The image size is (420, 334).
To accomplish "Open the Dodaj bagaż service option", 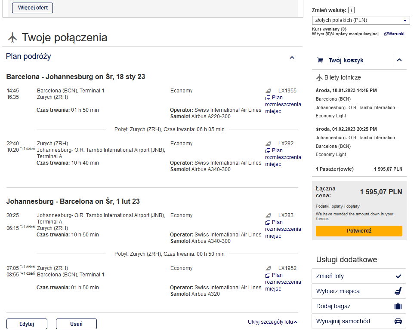I will (359, 306).
